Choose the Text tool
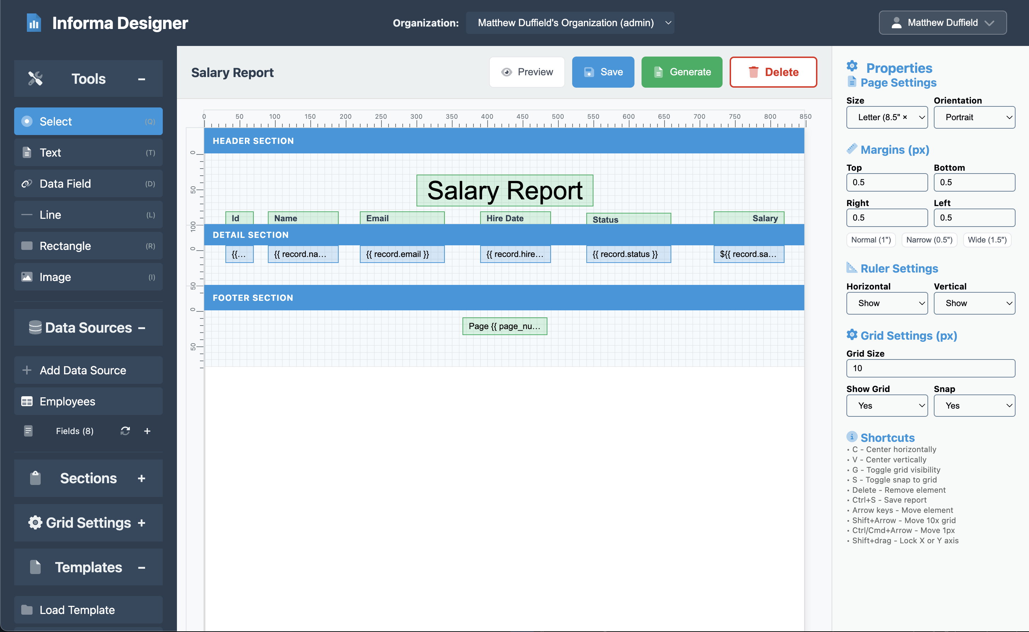The height and width of the screenshot is (632, 1029). click(x=88, y=152)
